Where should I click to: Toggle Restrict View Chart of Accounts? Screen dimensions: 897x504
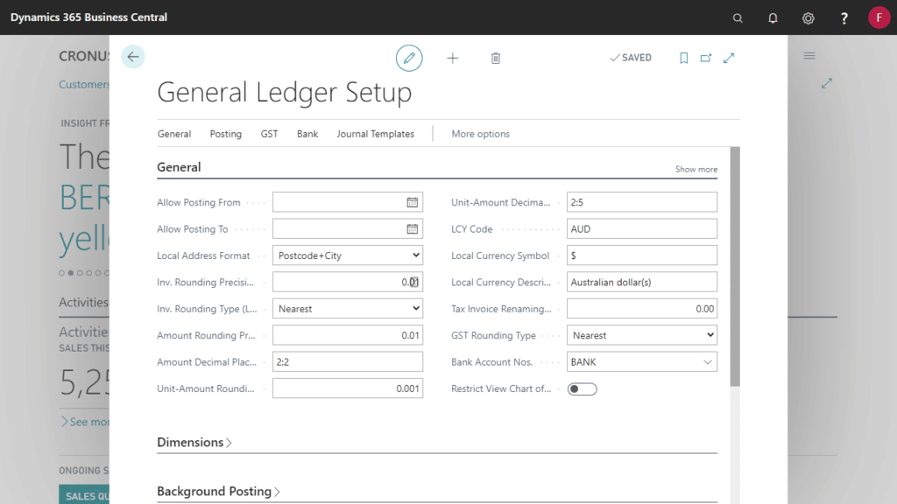pyautogui.click(x=582, y=388)
